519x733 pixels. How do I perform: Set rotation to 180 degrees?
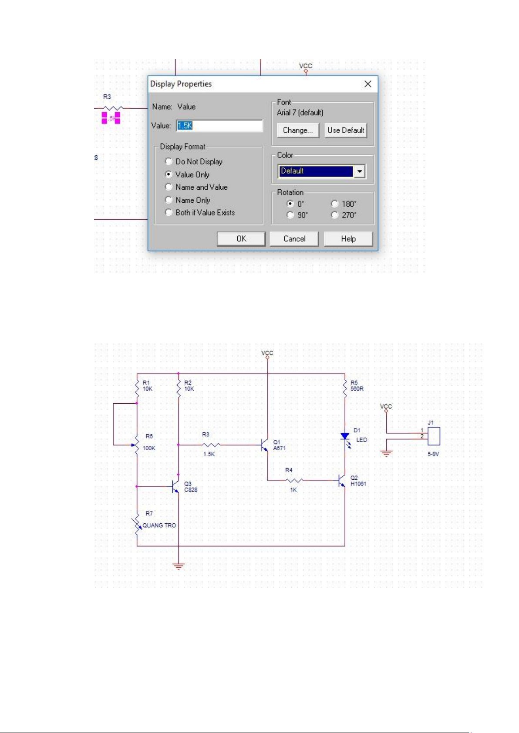[x=335, y=204]
